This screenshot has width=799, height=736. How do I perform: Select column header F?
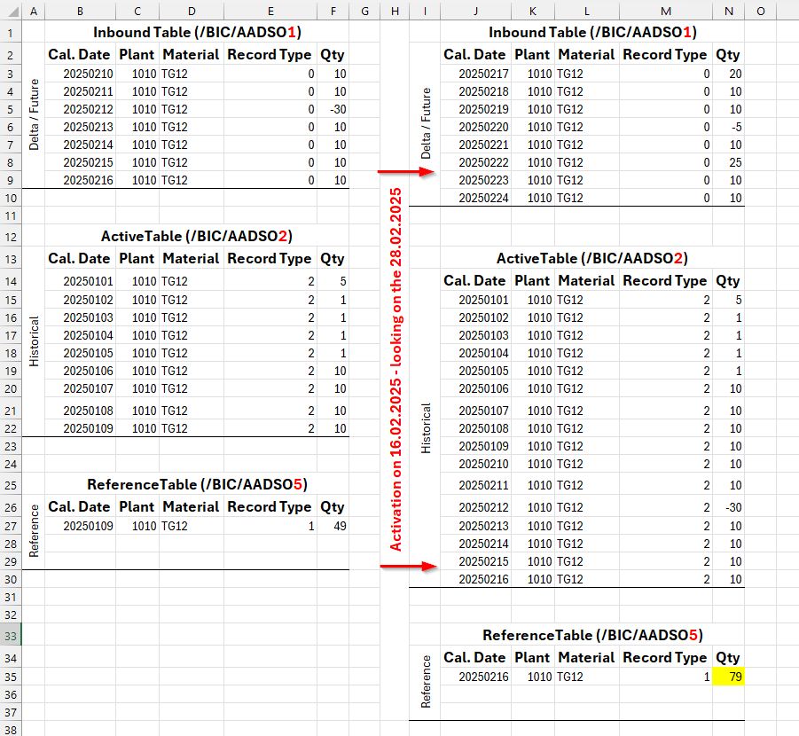click(x=333, y=11)
